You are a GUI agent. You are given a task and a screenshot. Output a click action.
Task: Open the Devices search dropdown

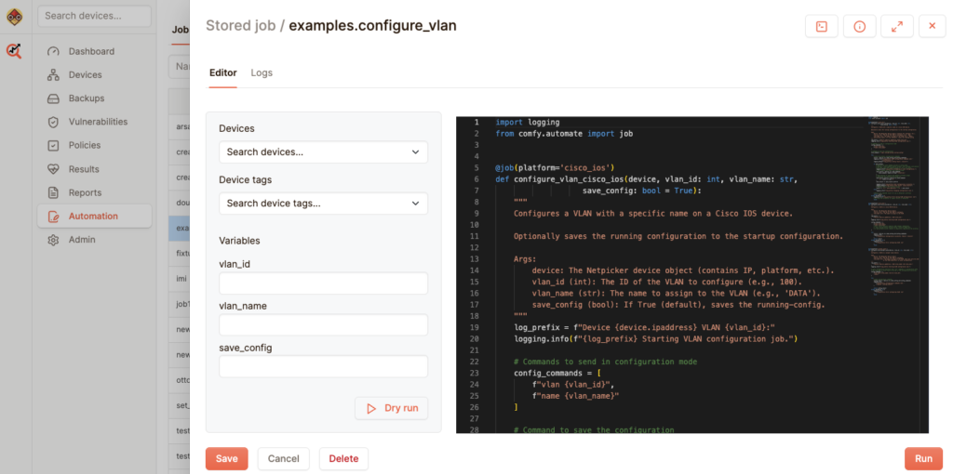323,151
